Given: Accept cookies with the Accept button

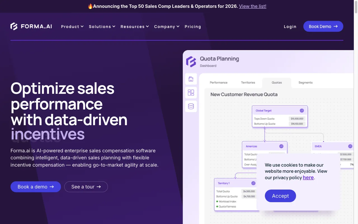Looking at the screenshot, I should [280, 196].
